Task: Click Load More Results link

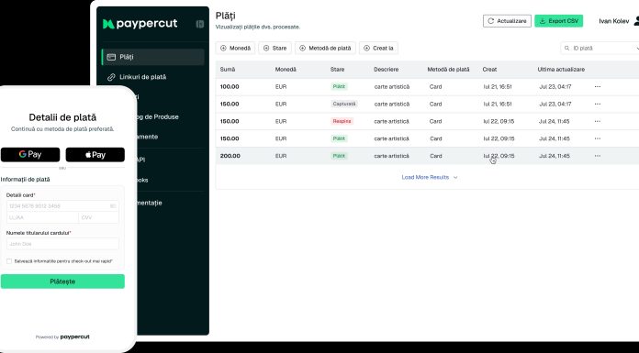Action: 425,178
